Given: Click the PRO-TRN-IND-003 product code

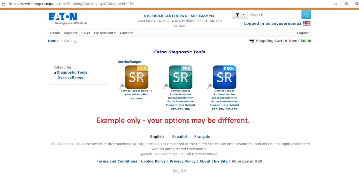Looking at the screenshot, I should pos(224,109).
